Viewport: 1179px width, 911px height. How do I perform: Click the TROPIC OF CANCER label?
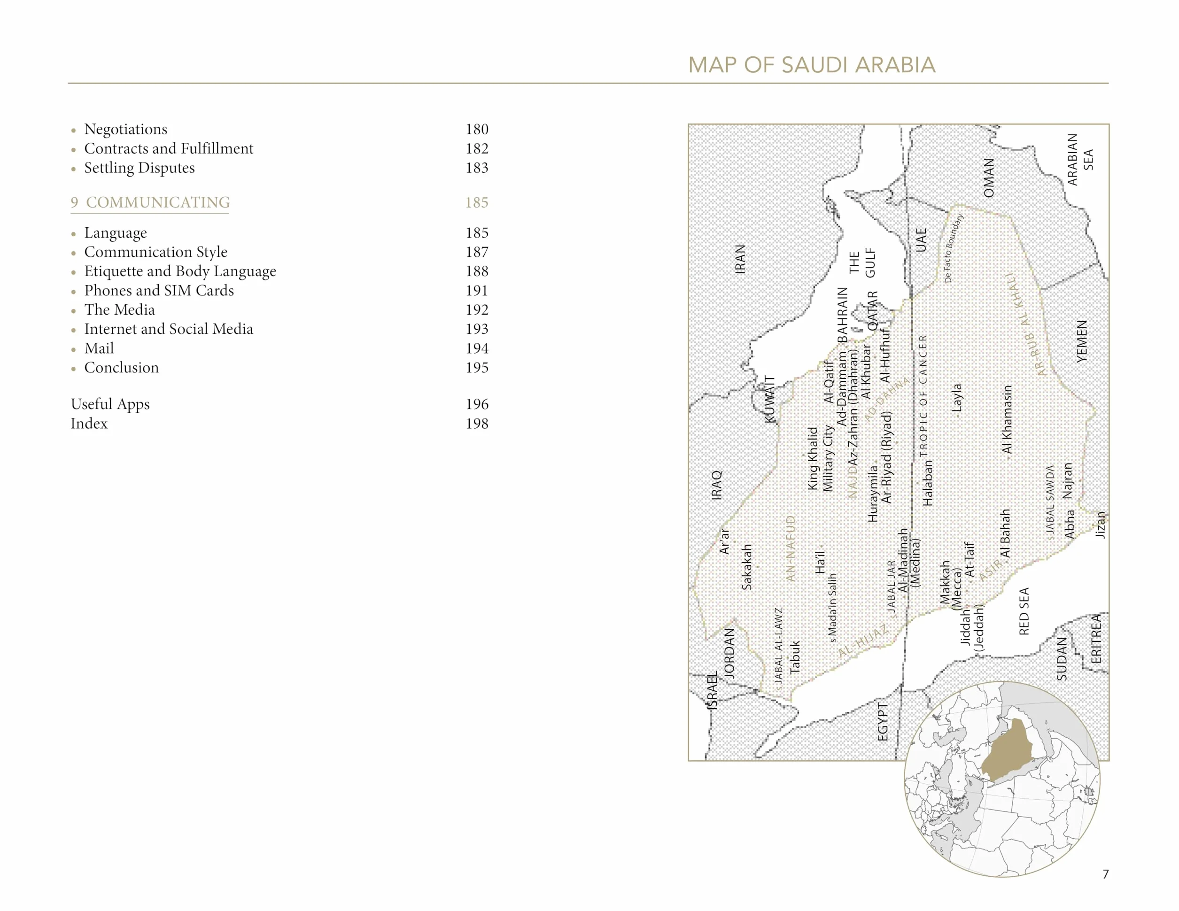(x=923, y=395)
